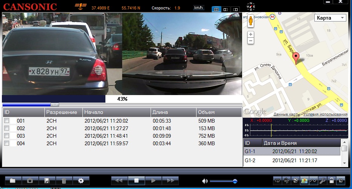Click the km/h speed unit selector
Image resolution: width=352 pixels, height=189 pixels.
199,8
